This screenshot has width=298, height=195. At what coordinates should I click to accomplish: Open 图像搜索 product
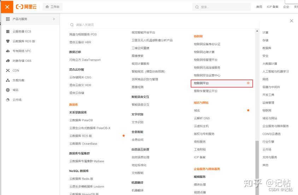tap(138, 56)
